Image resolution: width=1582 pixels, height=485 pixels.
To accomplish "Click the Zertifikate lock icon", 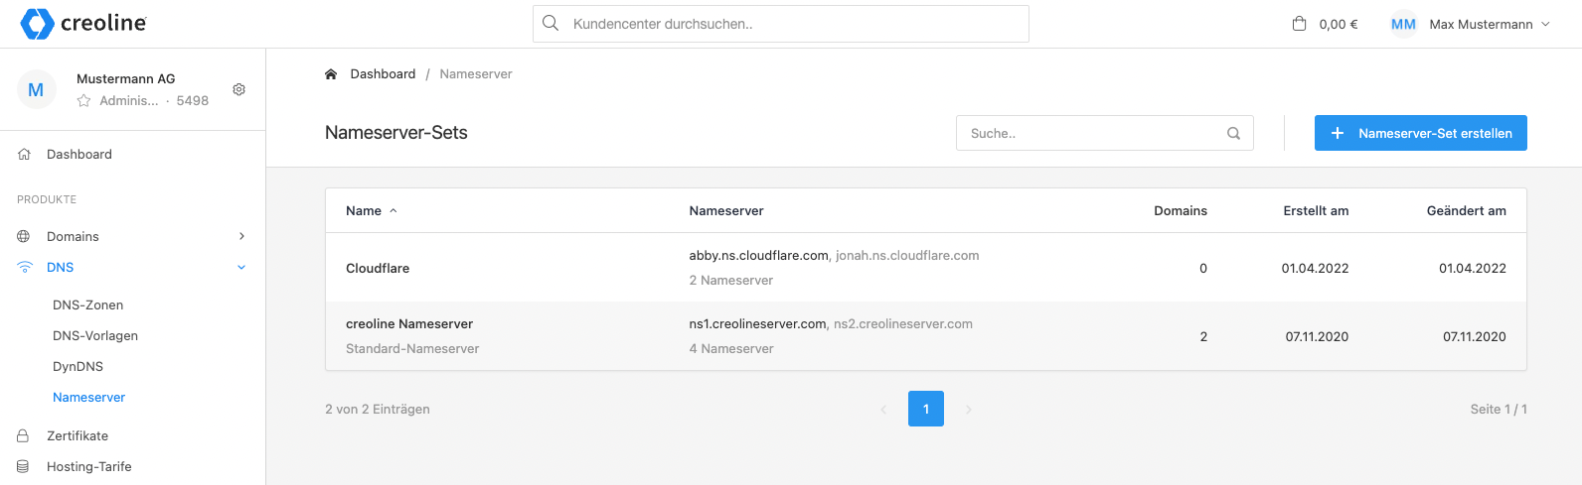I will click(x=24, y=435).
